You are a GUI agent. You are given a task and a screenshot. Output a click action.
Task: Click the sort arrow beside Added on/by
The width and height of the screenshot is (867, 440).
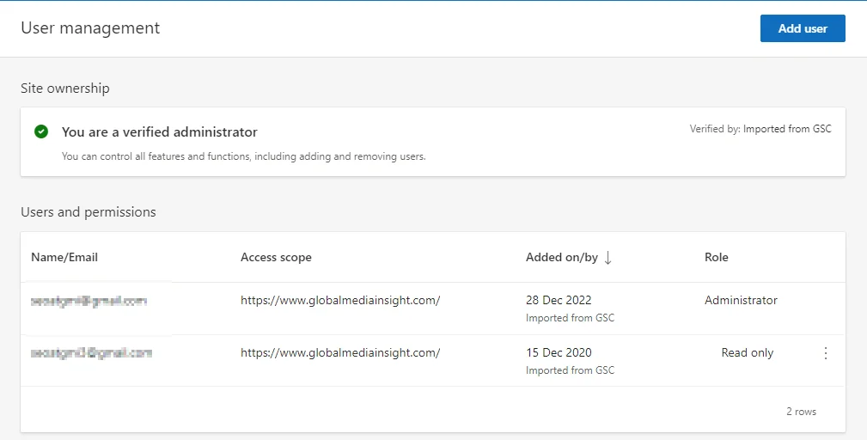608,258
